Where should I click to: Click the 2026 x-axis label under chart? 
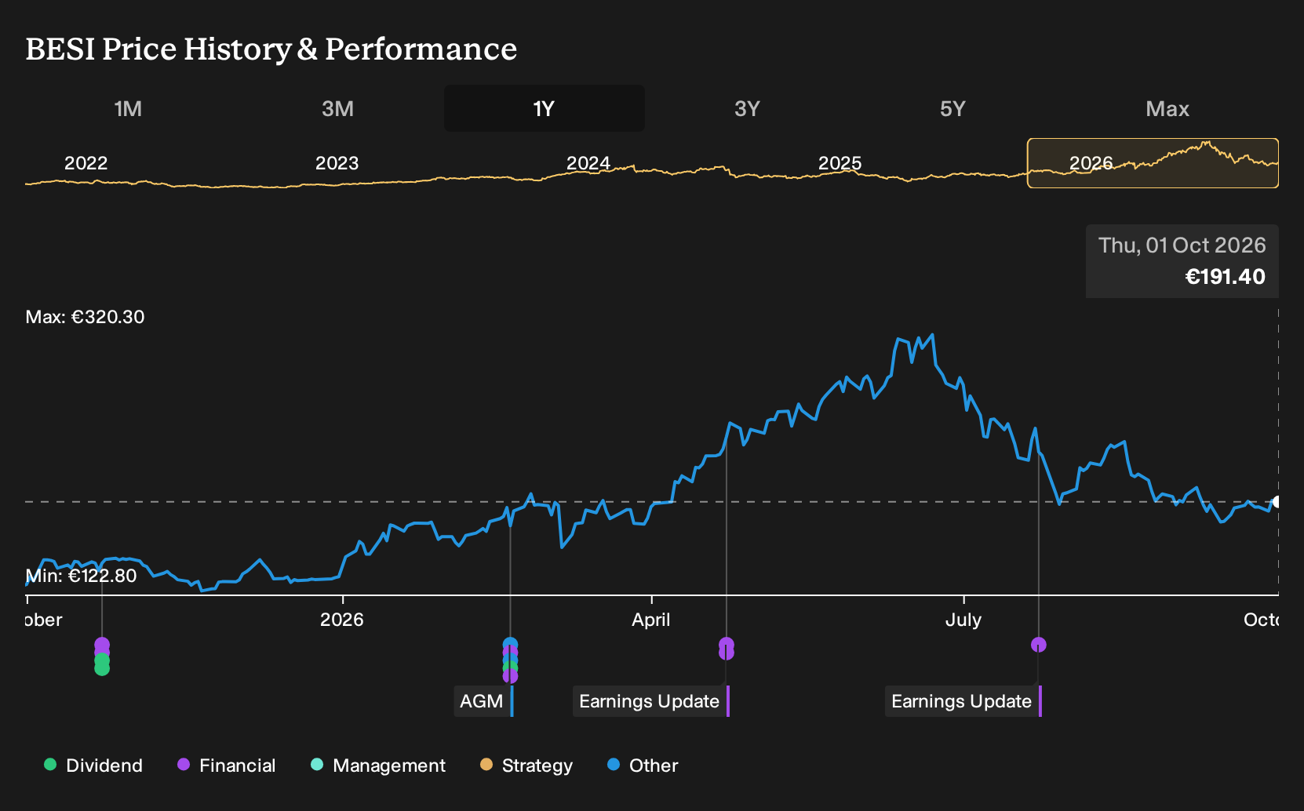tap(342, 620)
